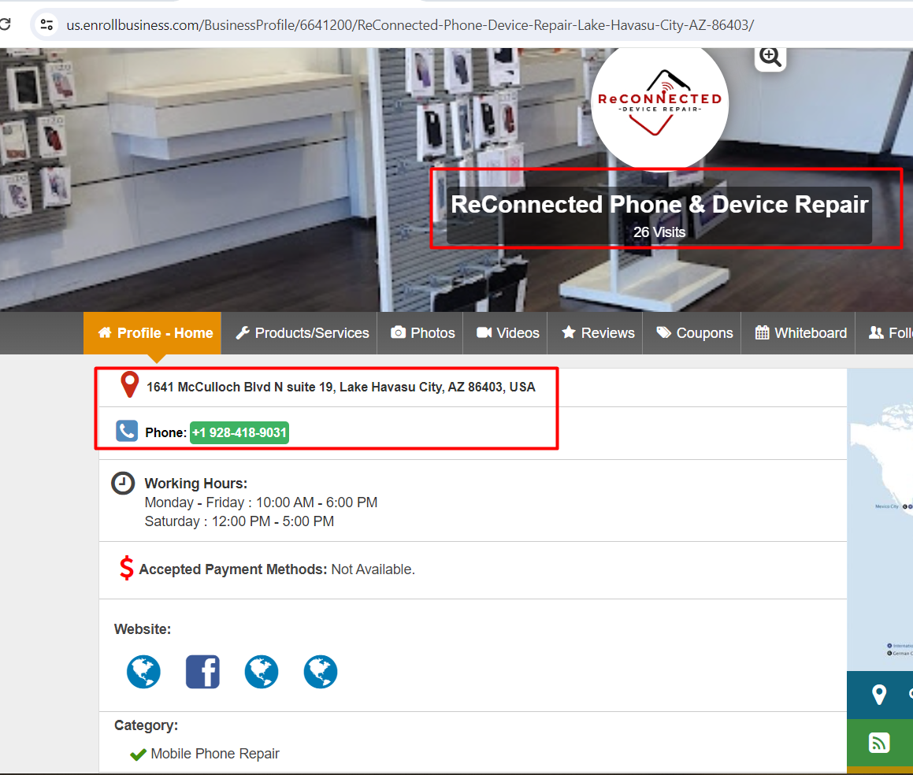The width and height of the screenshot is (913, 775).
Task: Click the clock icon beside Working Hours
Action: pyautogui.click(x=123, y=484)
